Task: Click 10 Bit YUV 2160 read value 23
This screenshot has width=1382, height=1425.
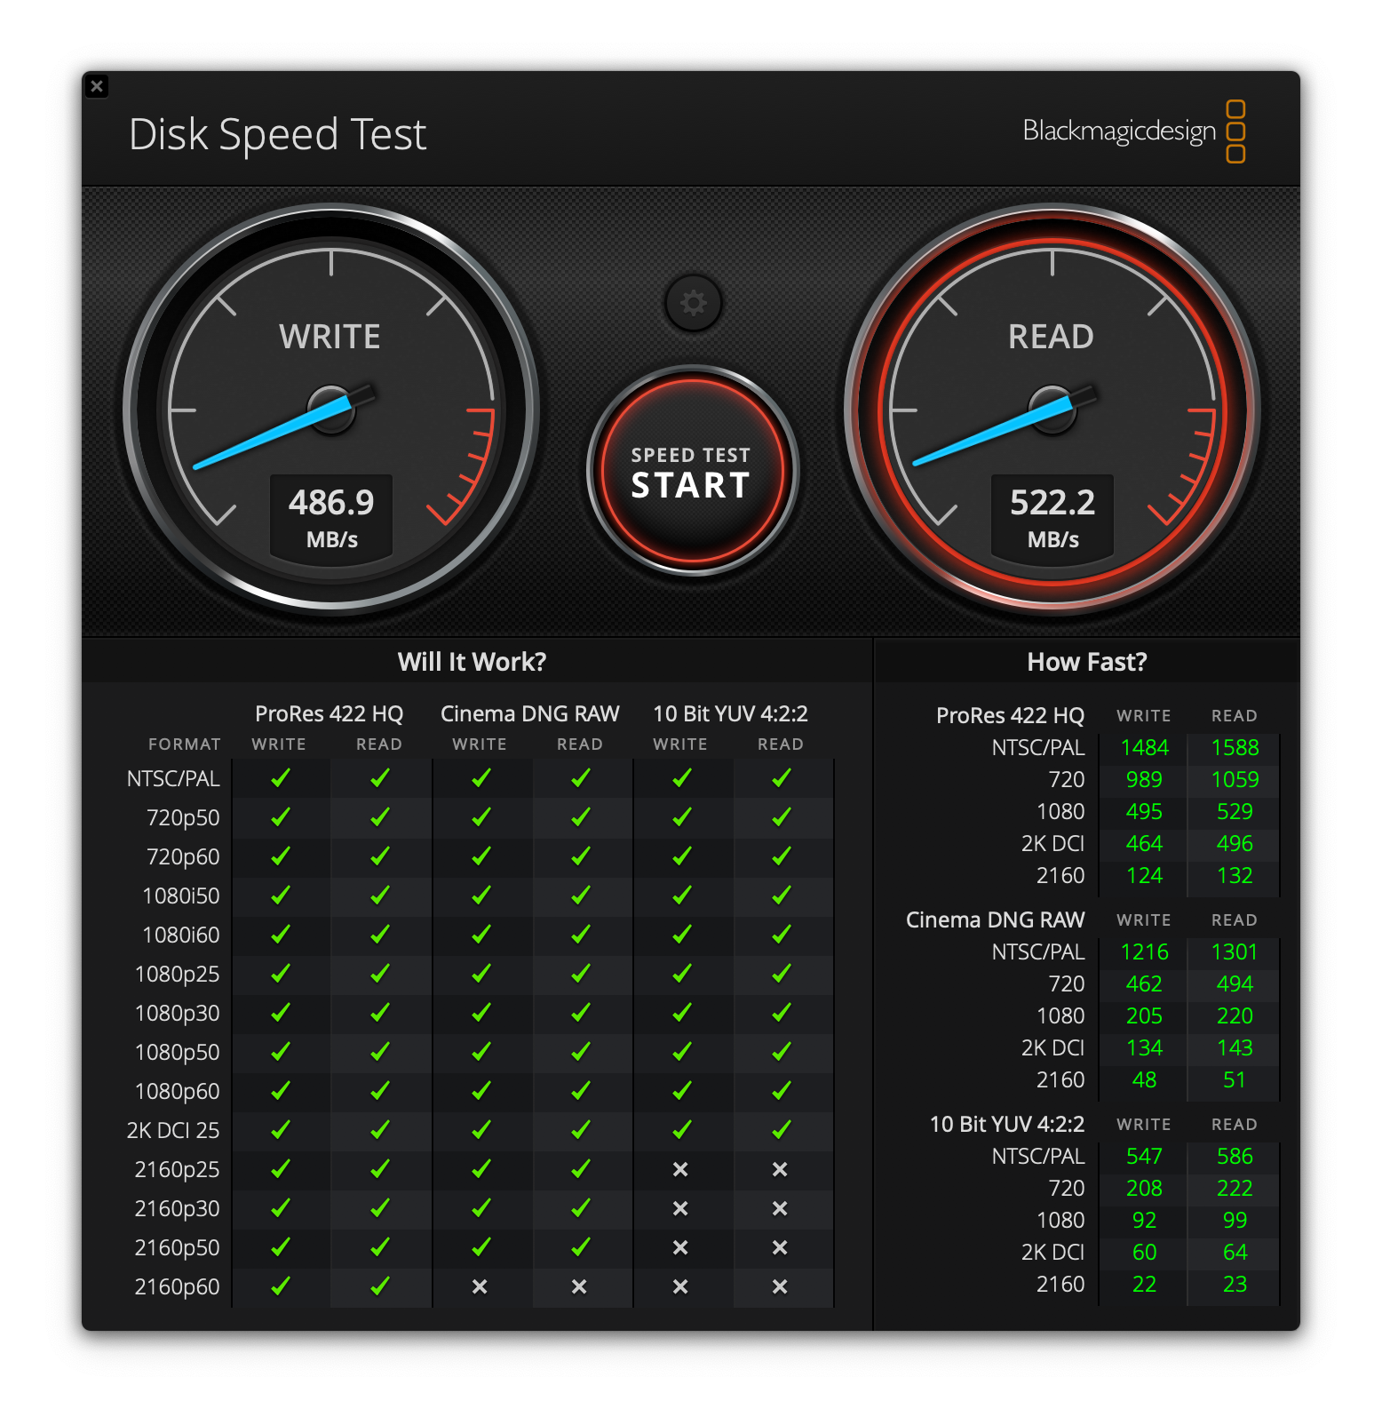Action: coord(1235,1284)
